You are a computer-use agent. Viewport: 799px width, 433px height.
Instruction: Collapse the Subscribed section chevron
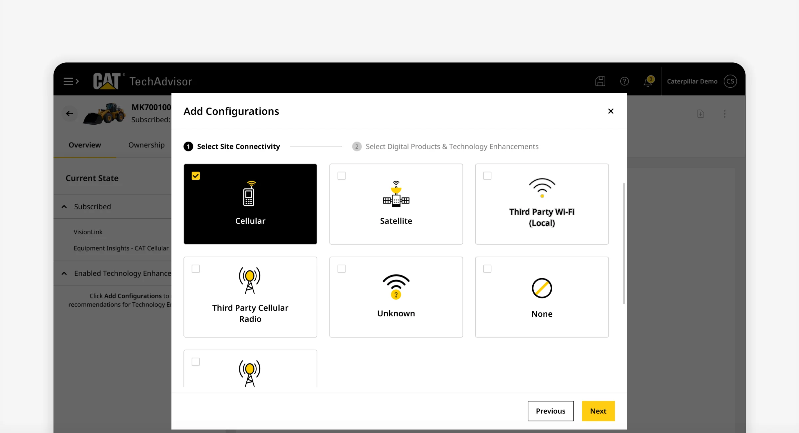point(64,207)
